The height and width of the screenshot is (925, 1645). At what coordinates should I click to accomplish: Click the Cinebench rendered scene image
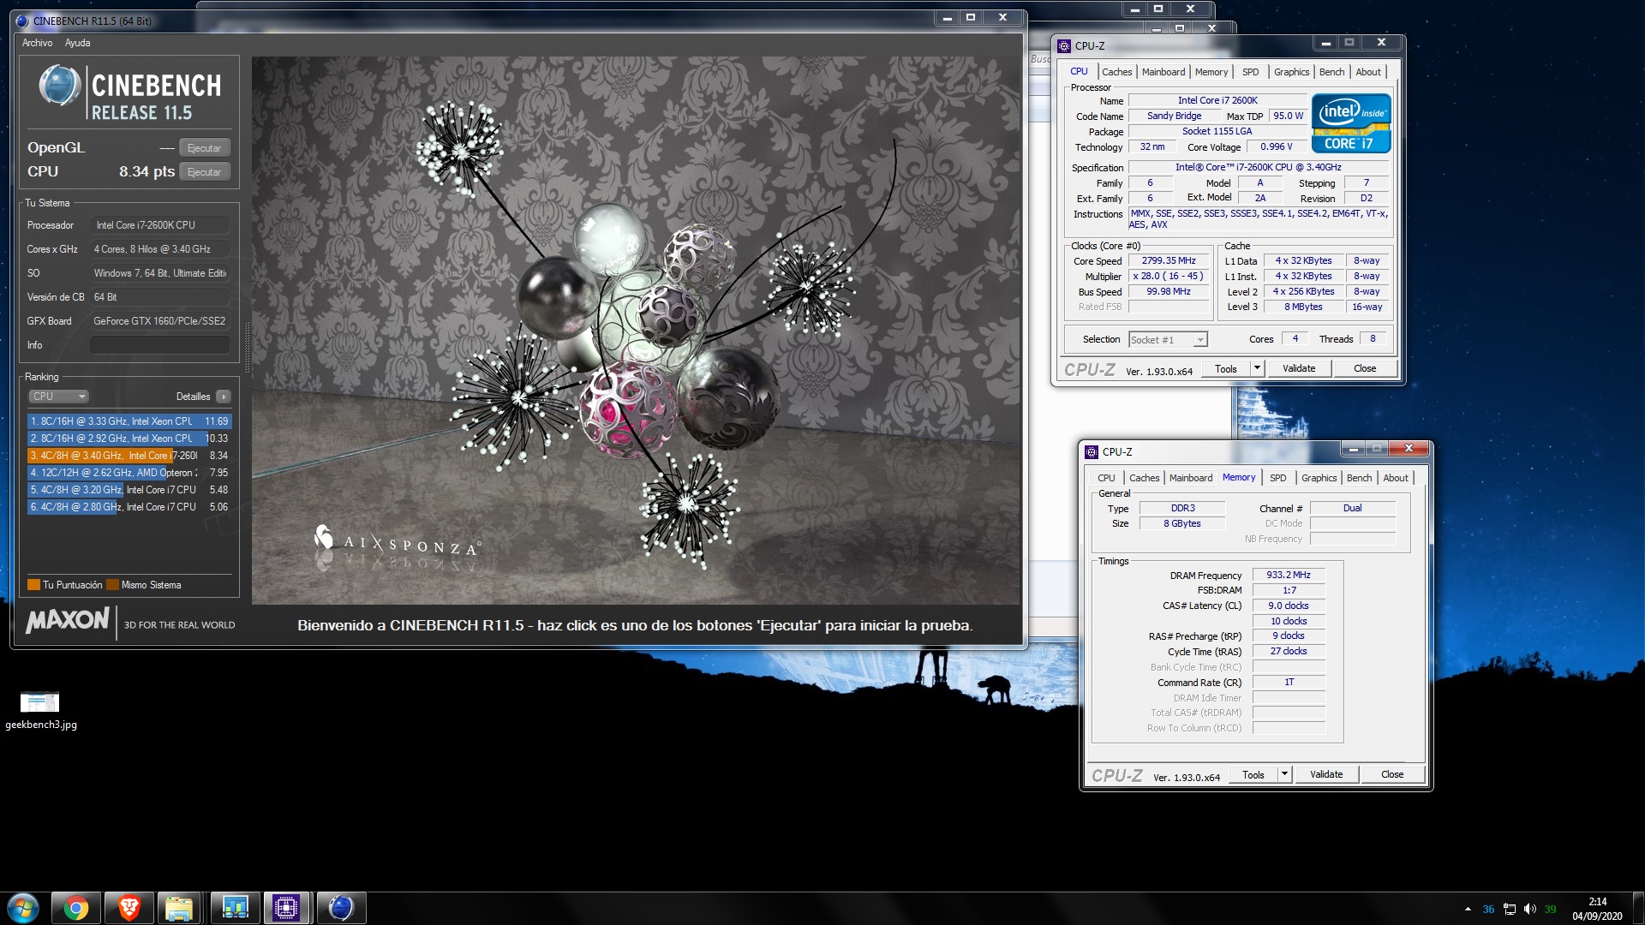(636, 331)
